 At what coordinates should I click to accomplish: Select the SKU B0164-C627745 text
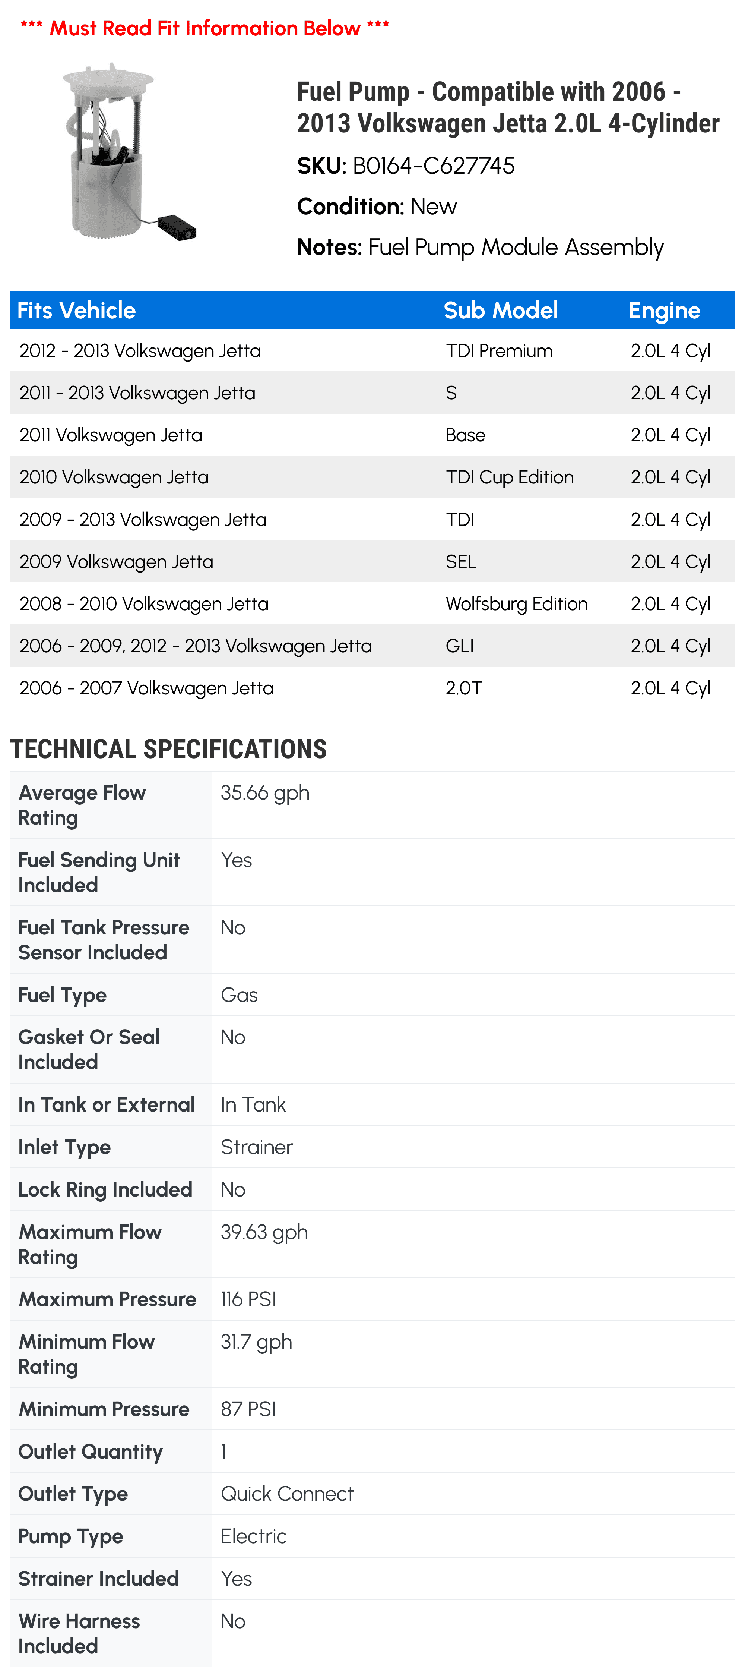tap(405, 166)
